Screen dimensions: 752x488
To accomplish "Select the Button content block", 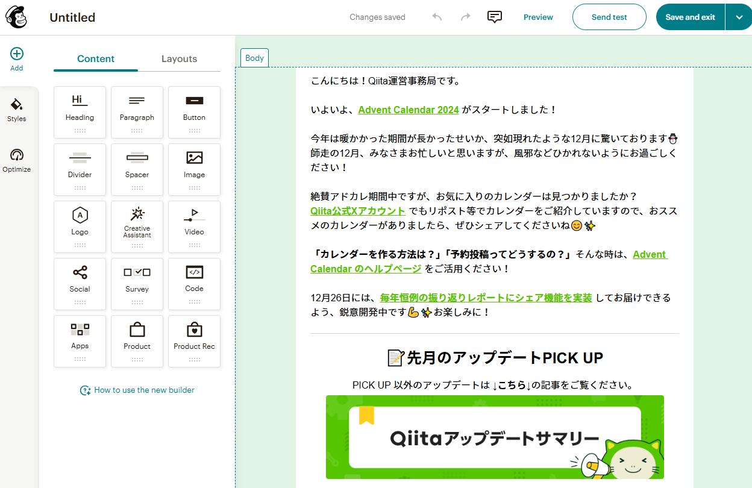I will point(194,112).
